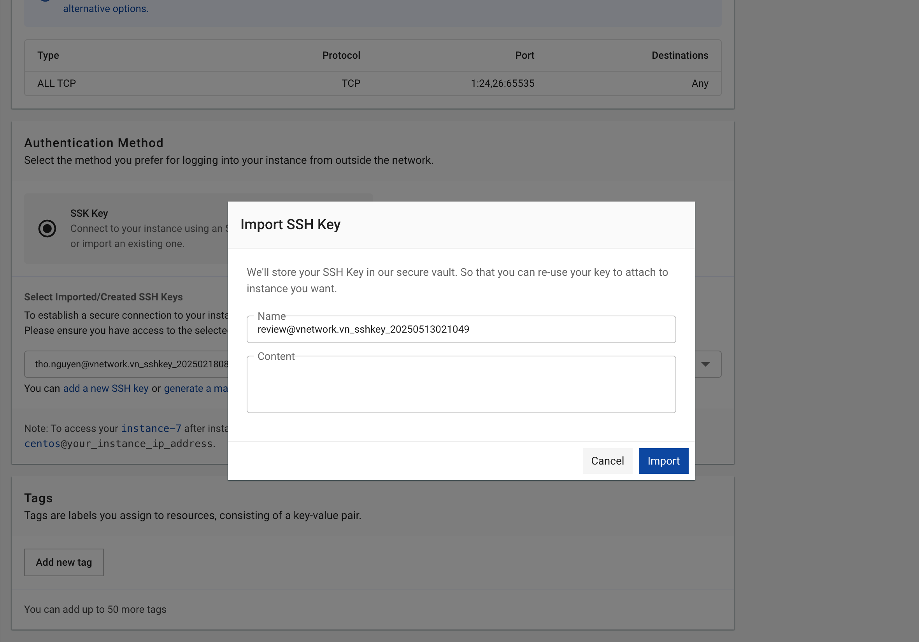The image size is (919, 642).
Task: Click the Add new tag button
Action: click(x=64, y=562)
